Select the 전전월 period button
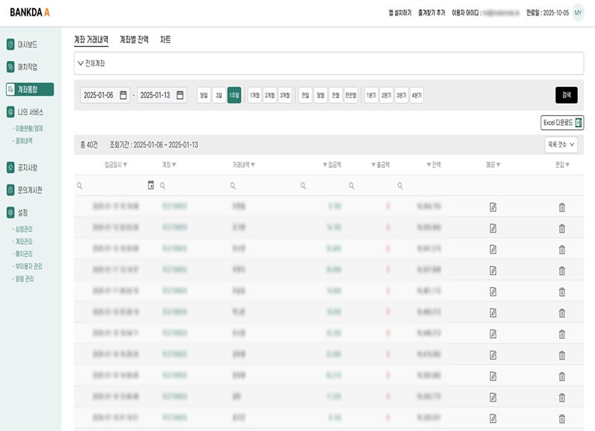 [351, 95]
